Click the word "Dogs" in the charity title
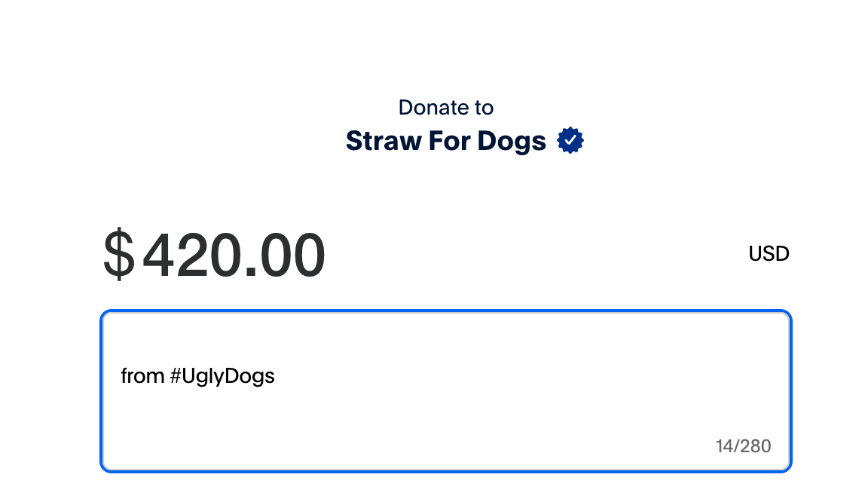 [512, 141]
